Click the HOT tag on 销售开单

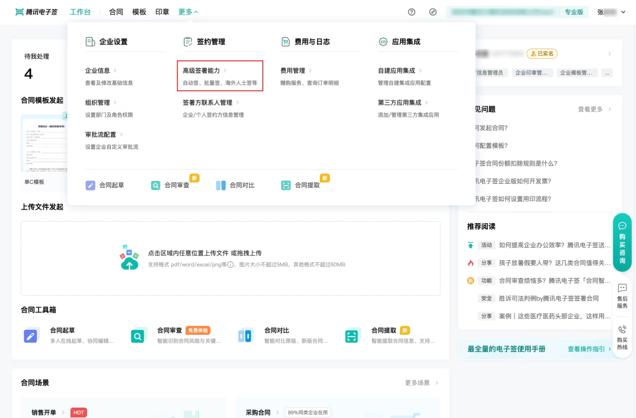[x=79, y=413]
